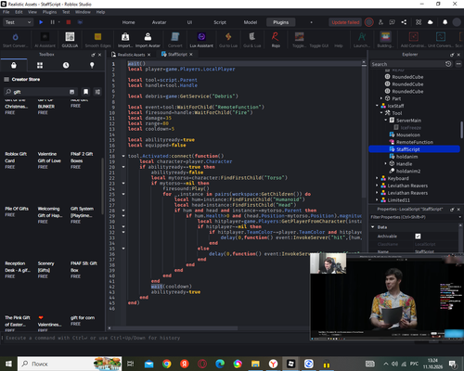Image resolution: width=464 pixels, height=371 pixels.
Task: Select the RemoteFunction item in Explorer
Action: [x=415, y=142]
